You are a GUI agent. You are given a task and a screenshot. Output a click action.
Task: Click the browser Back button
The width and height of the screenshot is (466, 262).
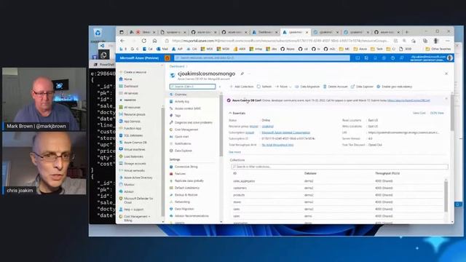coord(122,41)
